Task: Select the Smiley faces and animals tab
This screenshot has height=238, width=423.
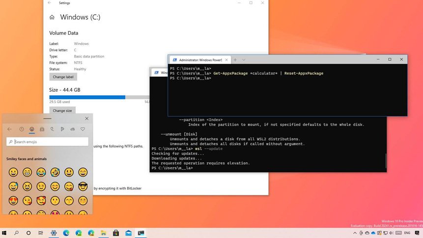Action: point(32,129)
